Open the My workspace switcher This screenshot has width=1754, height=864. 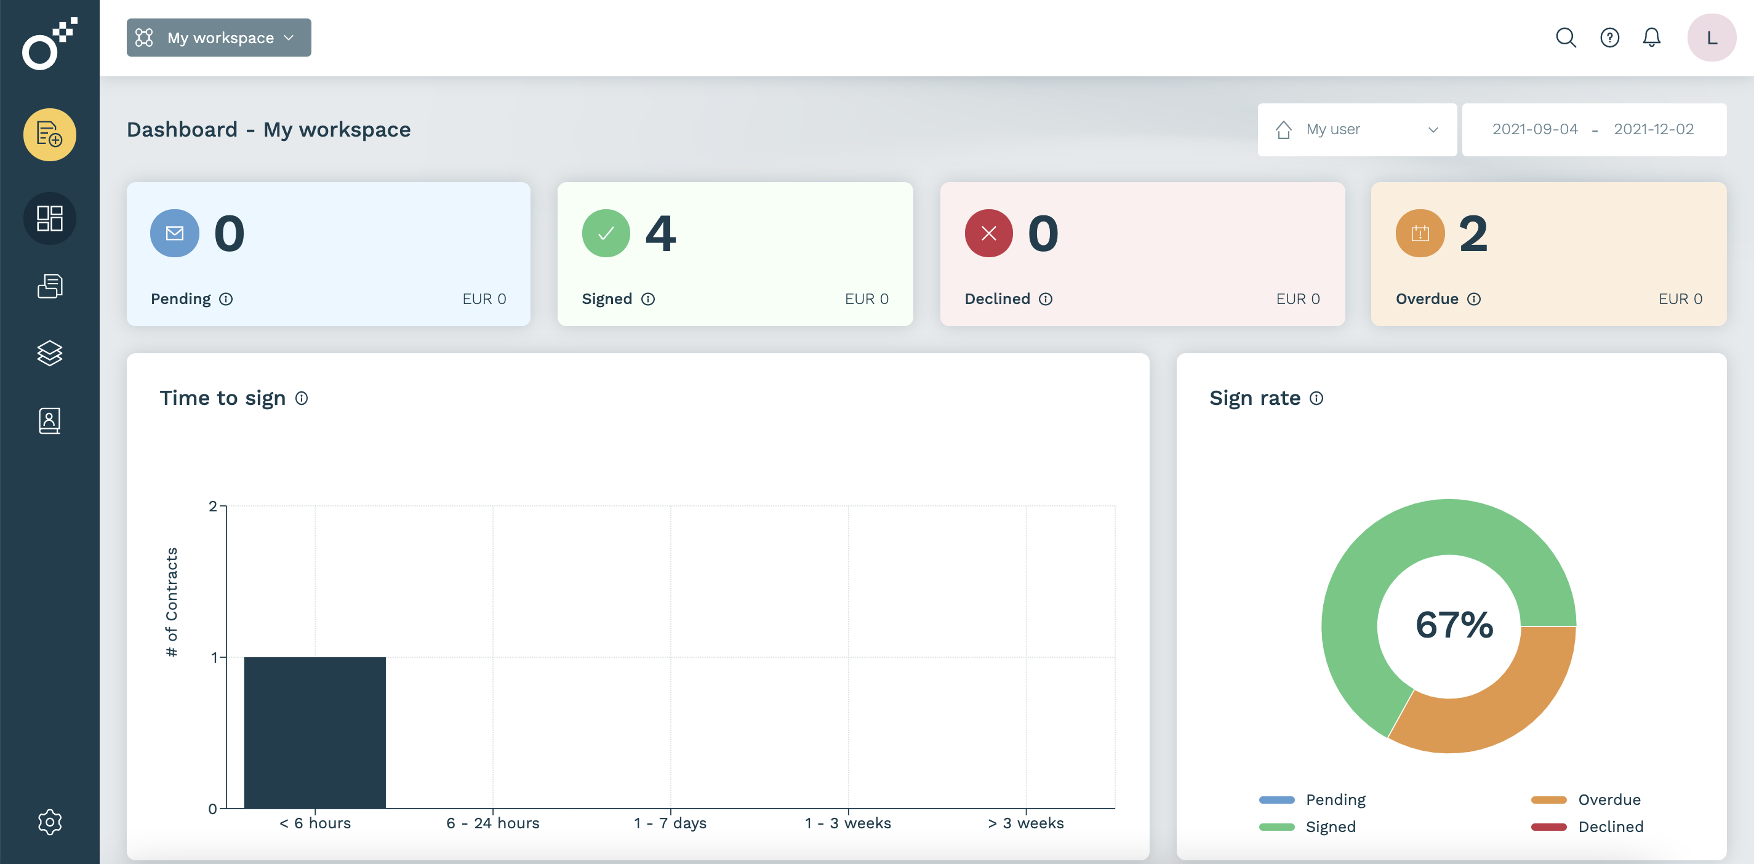218,38
